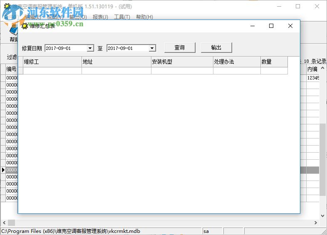
Task: Click the 输出 export button
Action: (216, 47)
